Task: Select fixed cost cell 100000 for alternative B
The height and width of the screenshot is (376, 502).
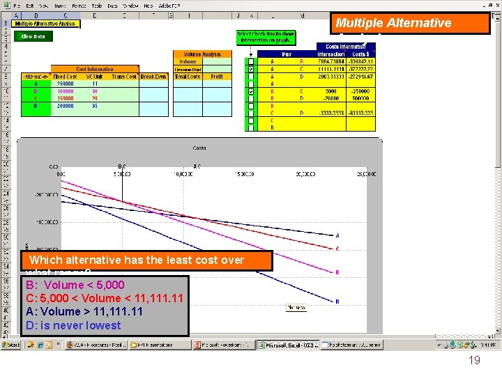Action: pos(66,91)
